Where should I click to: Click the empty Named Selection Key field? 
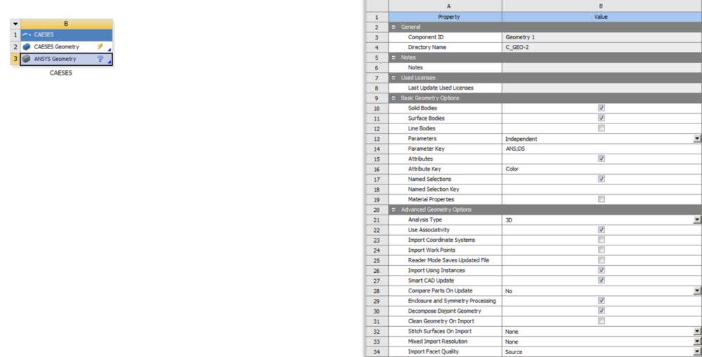(x=602, y=189)
